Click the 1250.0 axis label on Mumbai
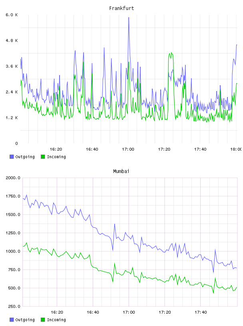Image resolution: width=243 pixels, height=326 pixels. pyautogui.click(x=13, y=233)
